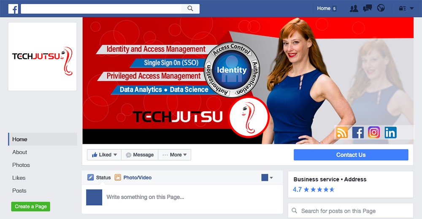
Task: Click Business service • Address text
Action: click(330, 179)
